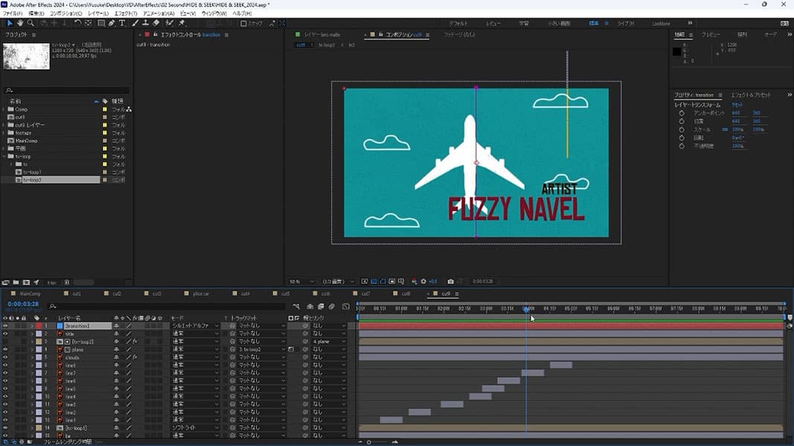The width and height of the screenshot is (794, 446).
Task: Toggle visibility of the clouds layer
Action: [x=5, y=358]
